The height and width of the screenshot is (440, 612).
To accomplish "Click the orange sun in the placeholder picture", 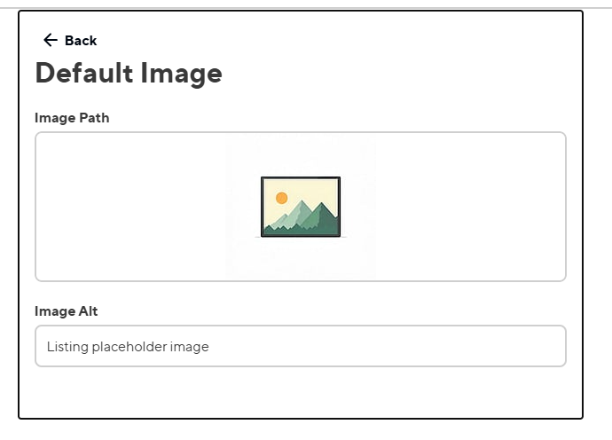I will coord(282,198).
